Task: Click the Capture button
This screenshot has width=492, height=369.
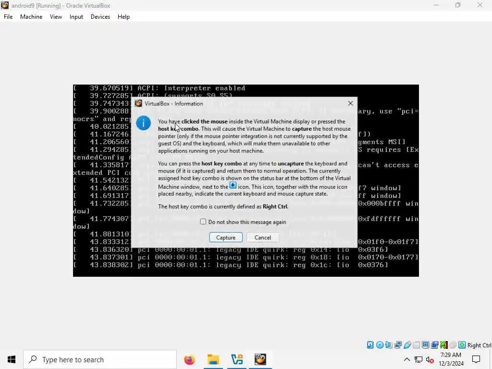Action: coord(226,237)
